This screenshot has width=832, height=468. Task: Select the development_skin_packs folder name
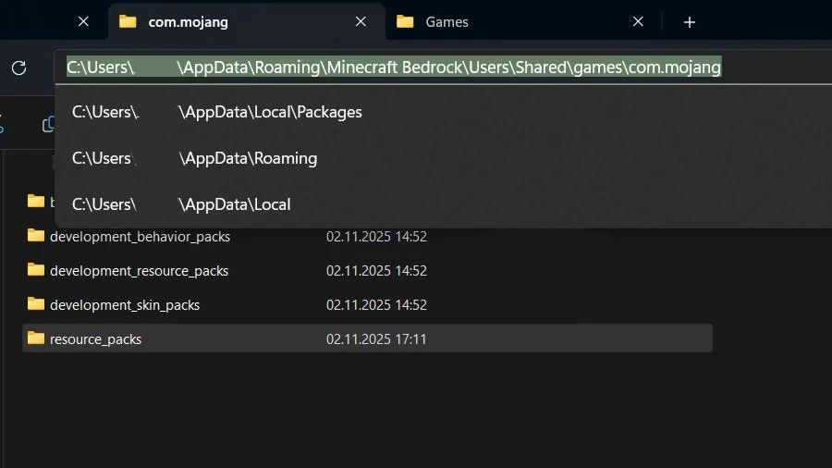[x=125, y=304]
